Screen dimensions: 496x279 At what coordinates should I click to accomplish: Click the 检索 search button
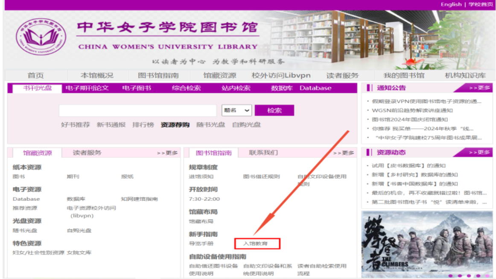pyautogui.click(x=274, y=110)
